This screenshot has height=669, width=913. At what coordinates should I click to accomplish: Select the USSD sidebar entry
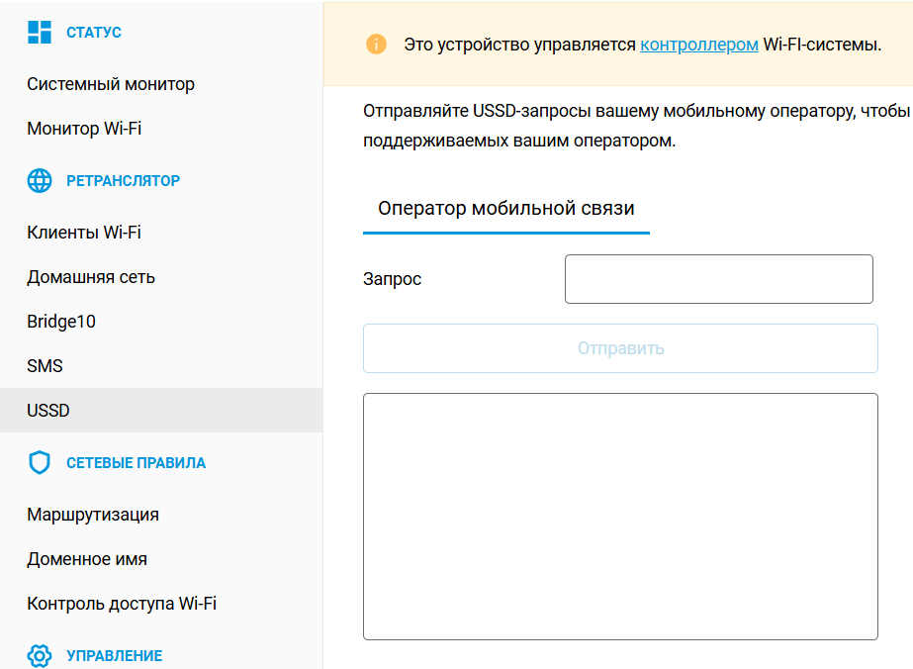(x=47, y=410)
